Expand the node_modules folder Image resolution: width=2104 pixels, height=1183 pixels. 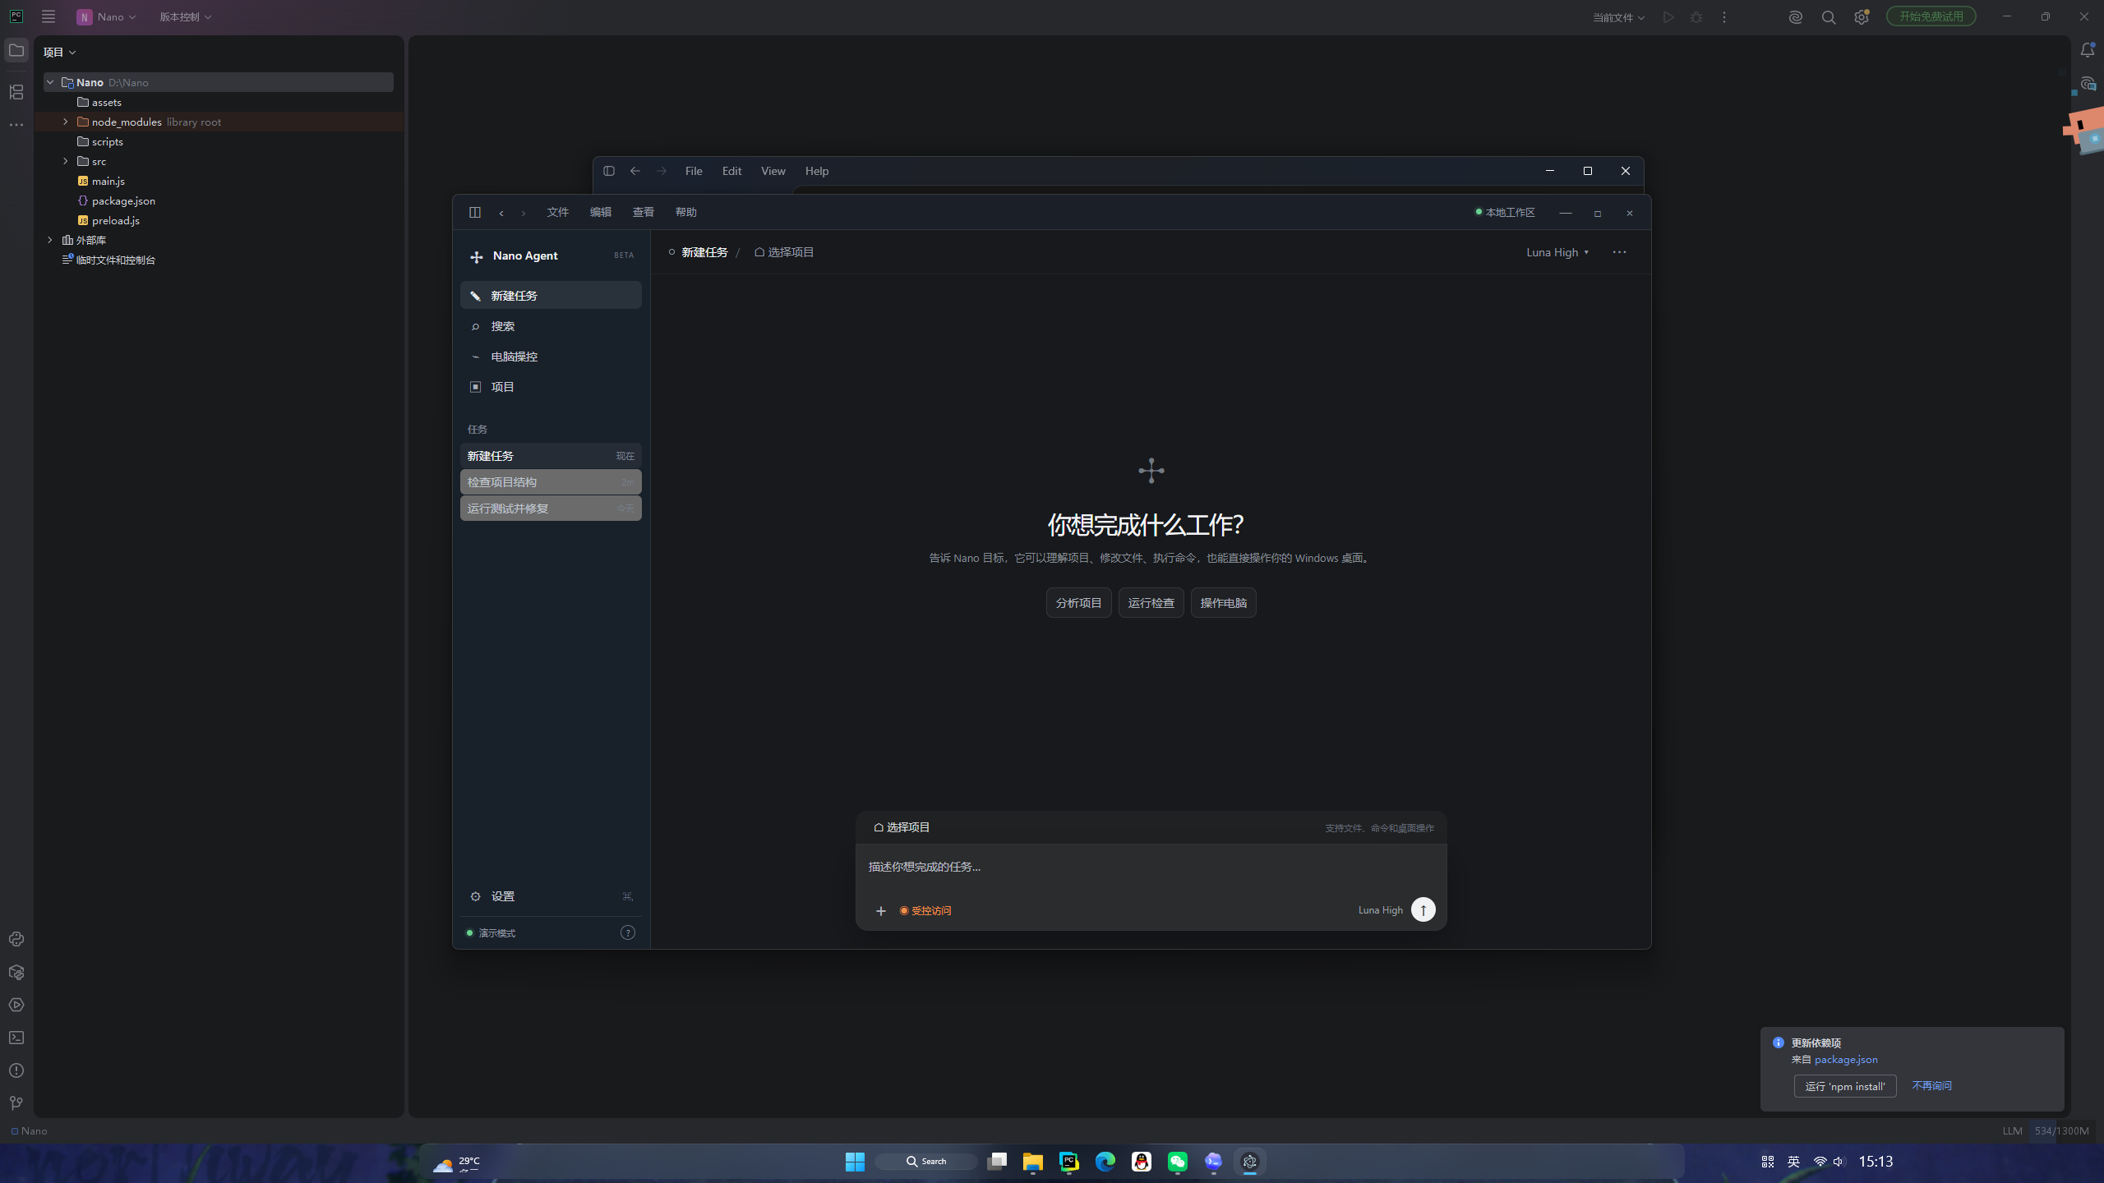66,122
